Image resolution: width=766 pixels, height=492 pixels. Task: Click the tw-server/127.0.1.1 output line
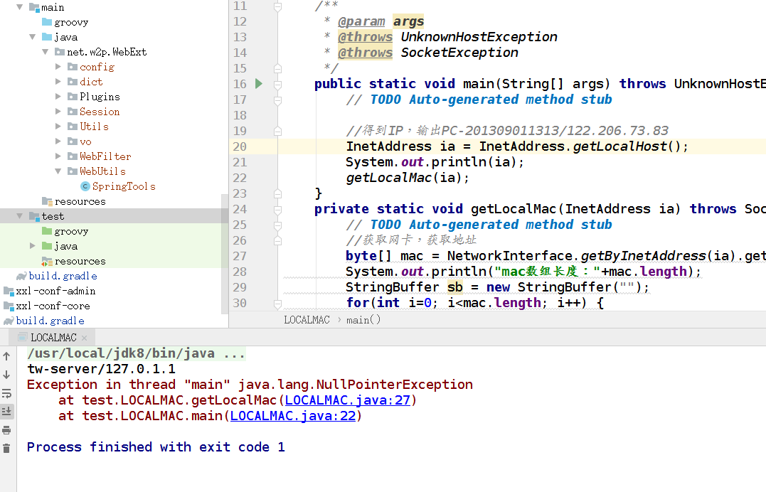(101, 369)
